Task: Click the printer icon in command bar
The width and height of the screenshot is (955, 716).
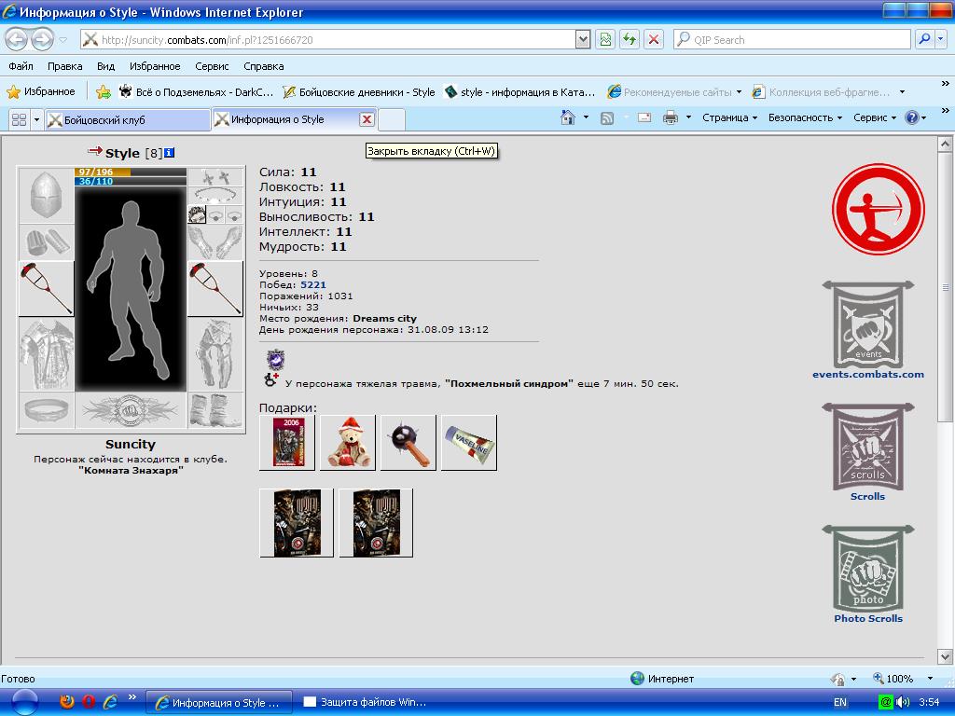Action: 670,118
